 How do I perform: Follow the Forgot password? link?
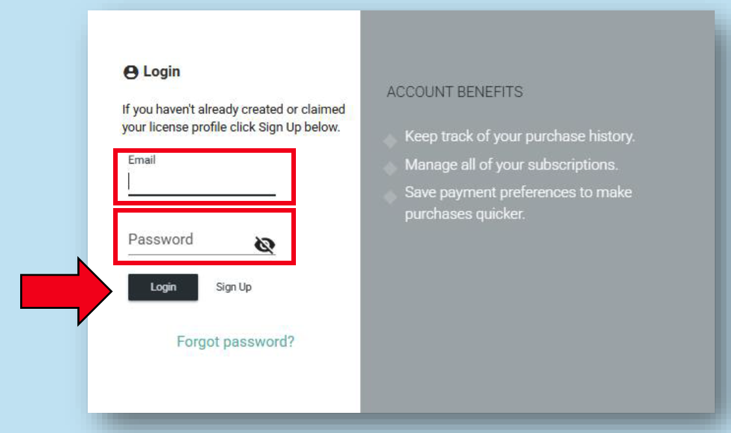(235, 341)
